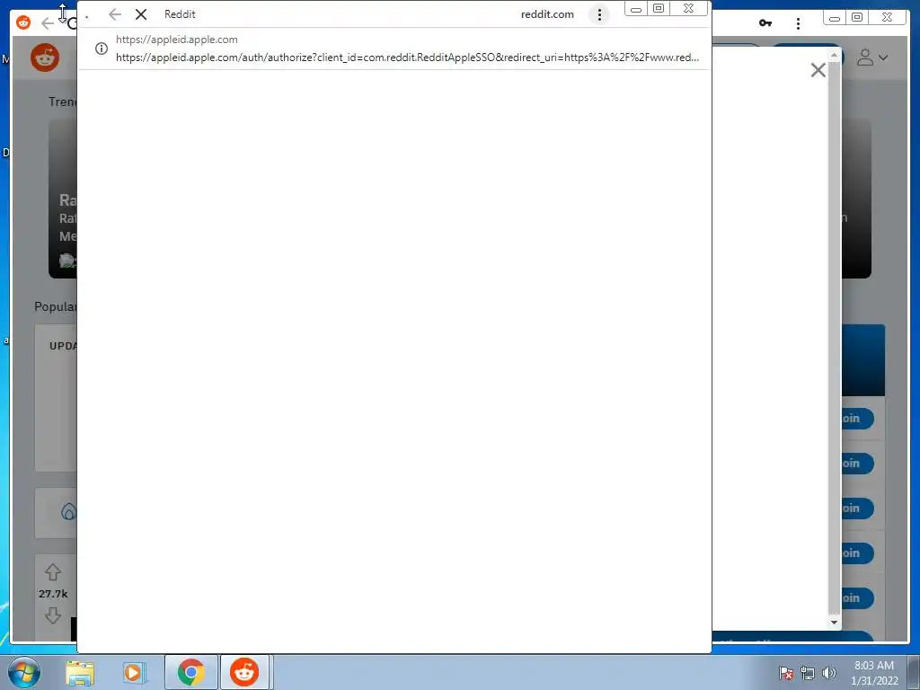Click the fire icon in Reddit sort bar
Screen dimensions: 920x690
(x=68, y=512)
